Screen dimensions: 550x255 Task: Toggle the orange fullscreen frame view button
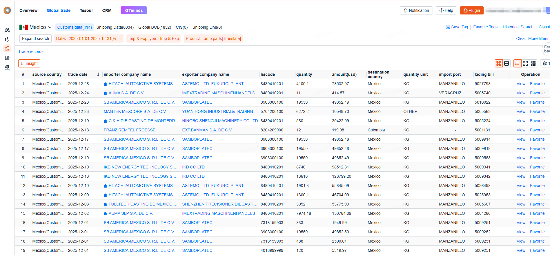499,63
